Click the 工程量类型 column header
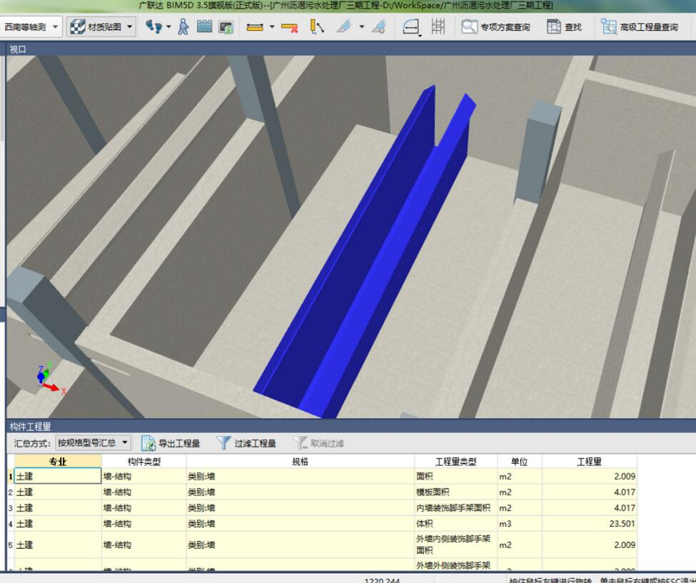This screenshot has width=696, height=583. [456, 462]
